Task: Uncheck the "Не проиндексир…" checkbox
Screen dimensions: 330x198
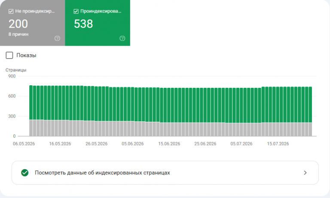Action: pyautogui.click(x=11, y=11)
